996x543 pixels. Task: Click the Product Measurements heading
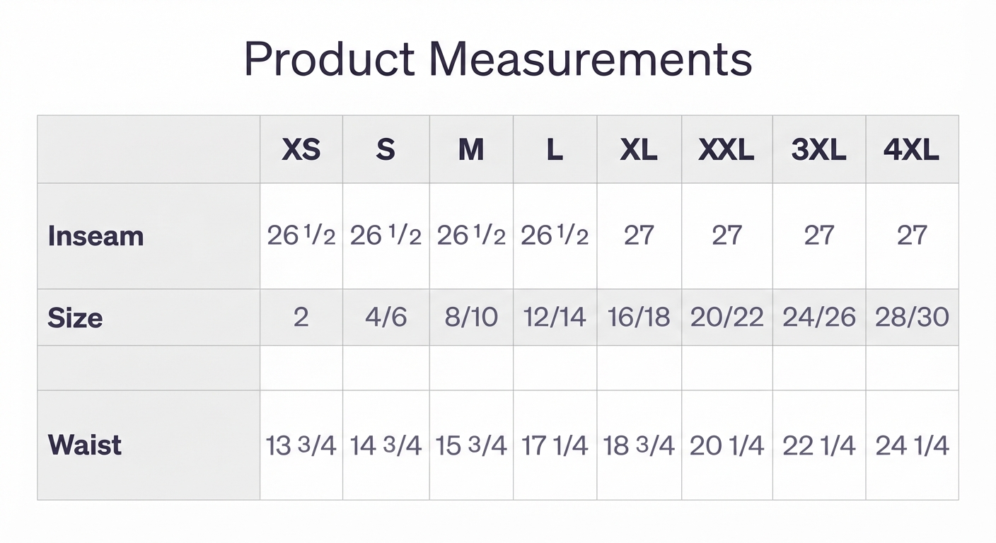[x=498, y=60]
